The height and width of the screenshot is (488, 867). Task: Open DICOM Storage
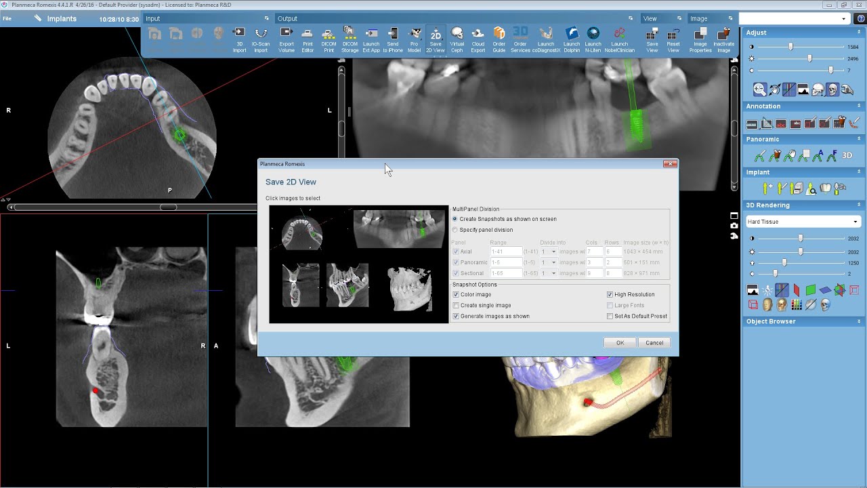point(350,40)
